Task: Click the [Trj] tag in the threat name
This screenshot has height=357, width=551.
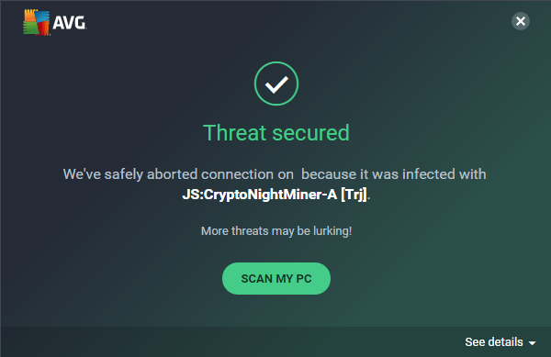Action: [x=354, y=195]
